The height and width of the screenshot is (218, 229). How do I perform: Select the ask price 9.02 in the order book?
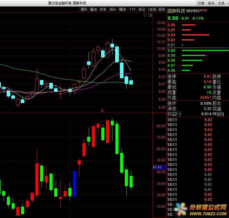point(198,40)
